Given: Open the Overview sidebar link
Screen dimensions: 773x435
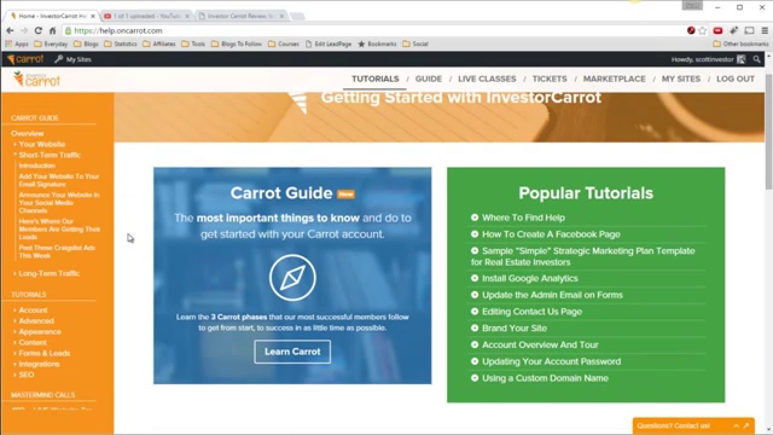Looking at the screenshot, I should coord(27,134).
